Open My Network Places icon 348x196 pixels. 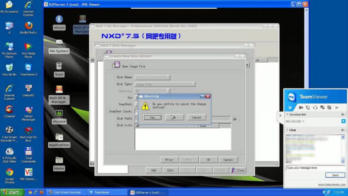(9, 51)
